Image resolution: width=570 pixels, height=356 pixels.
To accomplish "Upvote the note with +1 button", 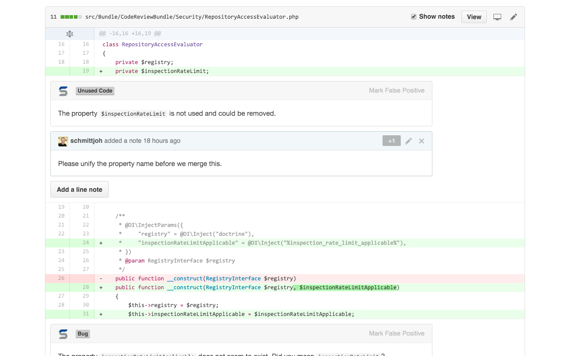I will coord(391,141).
